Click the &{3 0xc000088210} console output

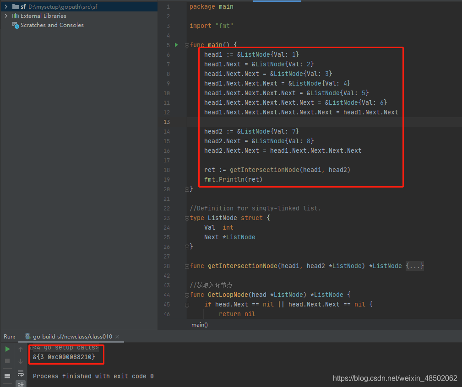pos(64,357)
